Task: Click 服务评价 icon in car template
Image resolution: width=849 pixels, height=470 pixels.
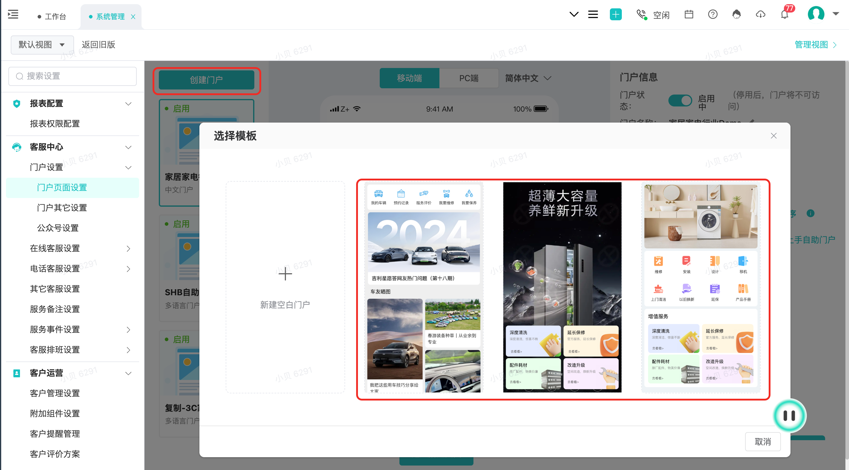Action: click(x=424, y=194)
